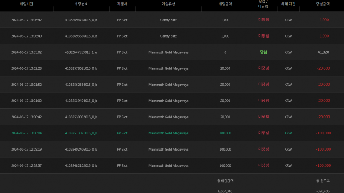Click the total bet value 6,067,340

point(225,191)
